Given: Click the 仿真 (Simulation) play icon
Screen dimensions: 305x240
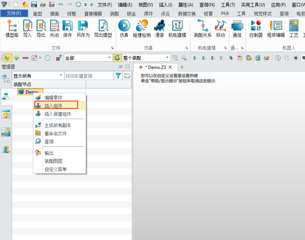Looking at the screenshot, I should (124, 26).
